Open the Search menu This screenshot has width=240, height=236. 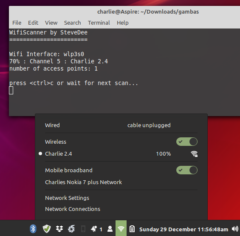point(72,23)
